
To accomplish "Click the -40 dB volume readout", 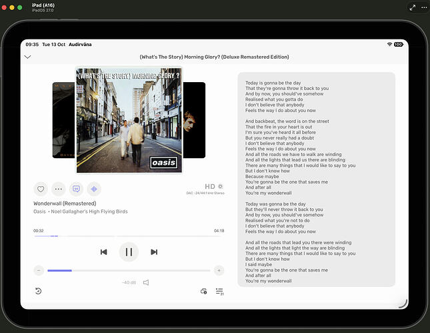I will (129, 282).
